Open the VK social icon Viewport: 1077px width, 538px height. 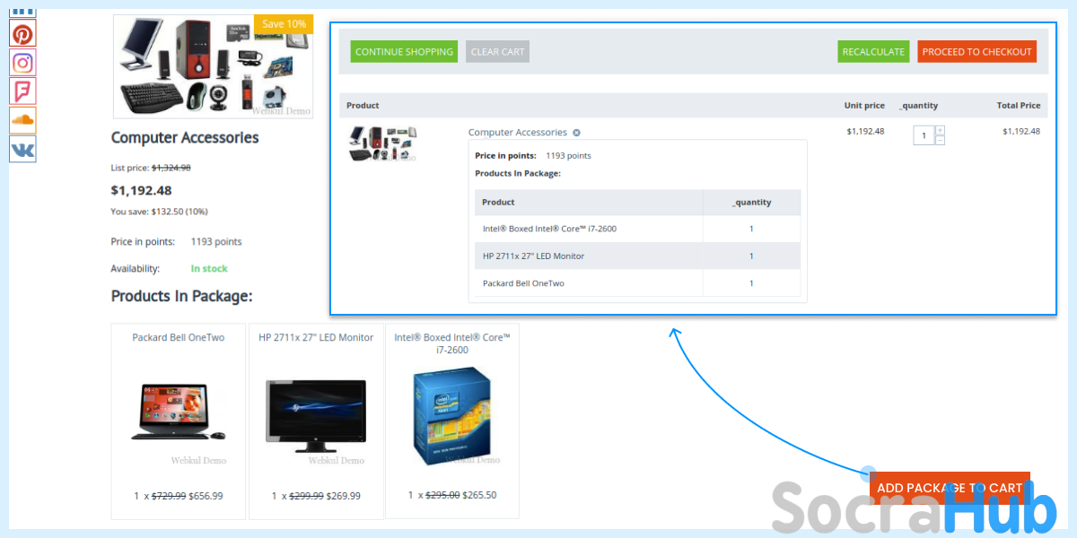[22, 149]
